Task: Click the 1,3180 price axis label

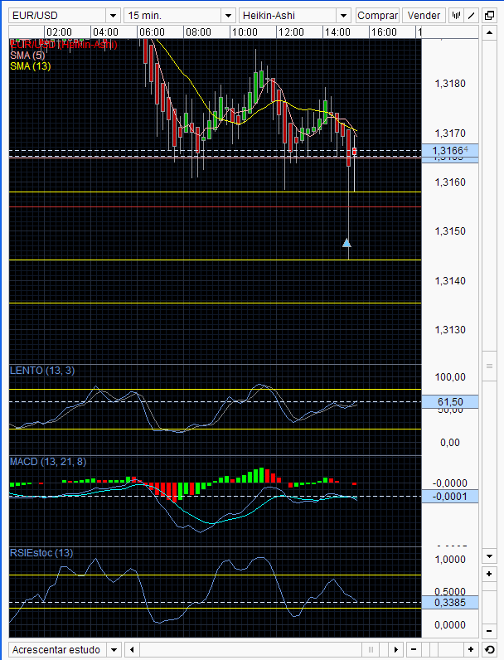Action: (450, 84)
